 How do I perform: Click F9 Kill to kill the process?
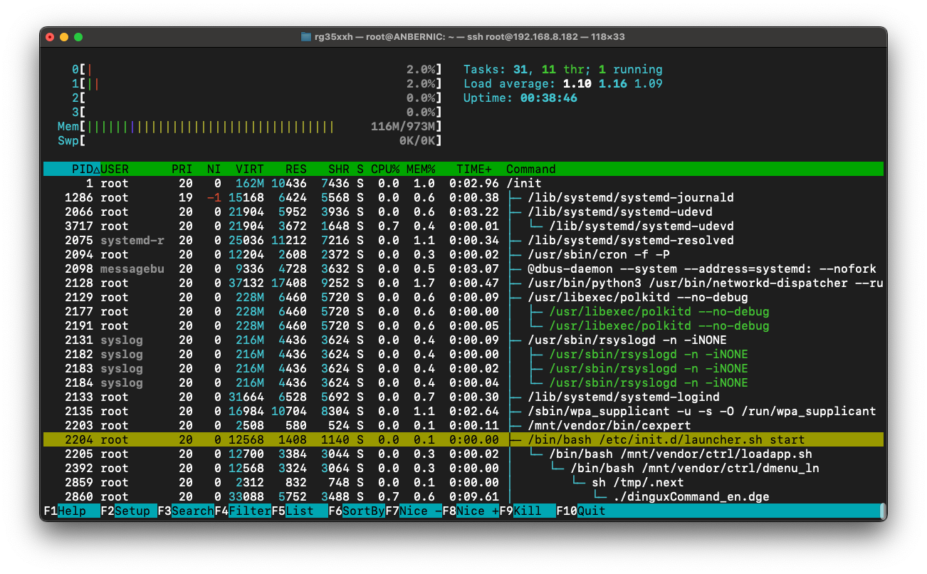[528, 511]
